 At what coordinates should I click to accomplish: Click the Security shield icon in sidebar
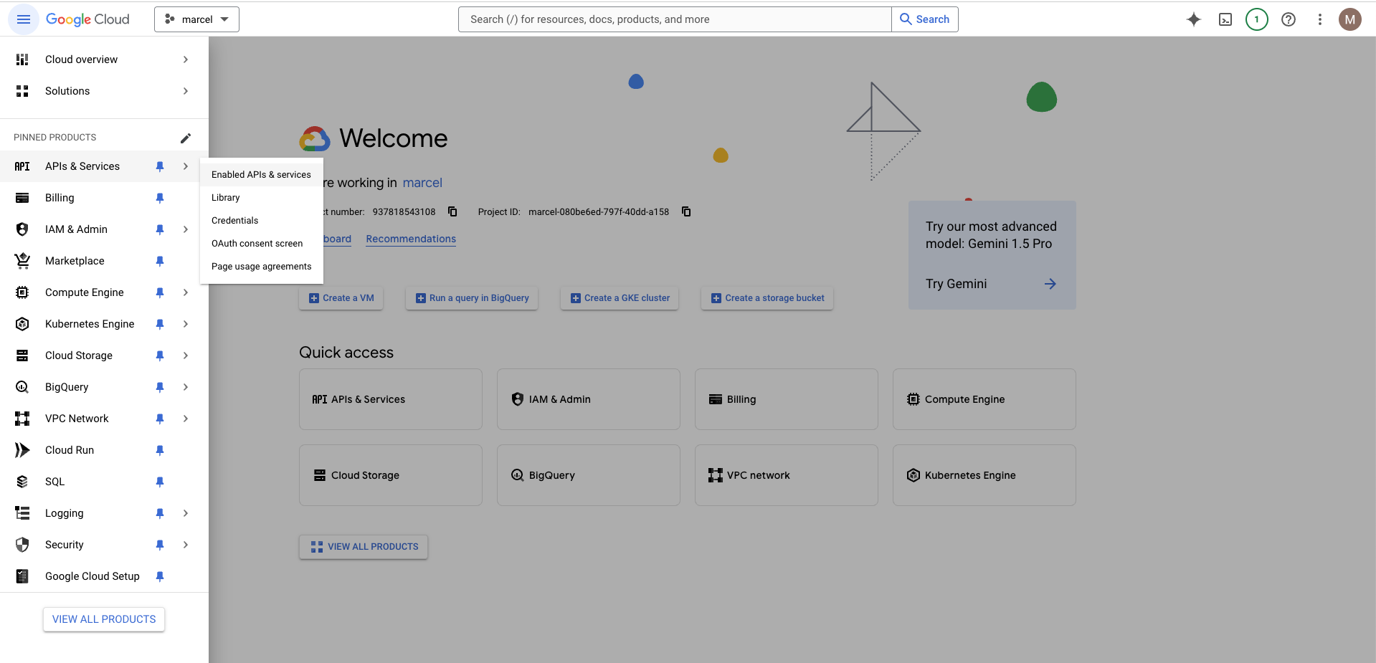[22, 545]
